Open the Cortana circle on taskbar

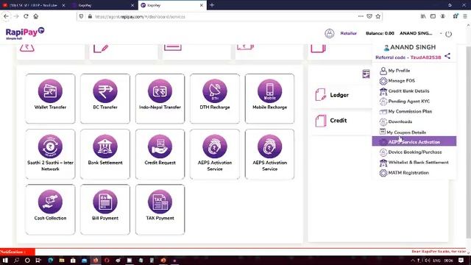point(27,260)
